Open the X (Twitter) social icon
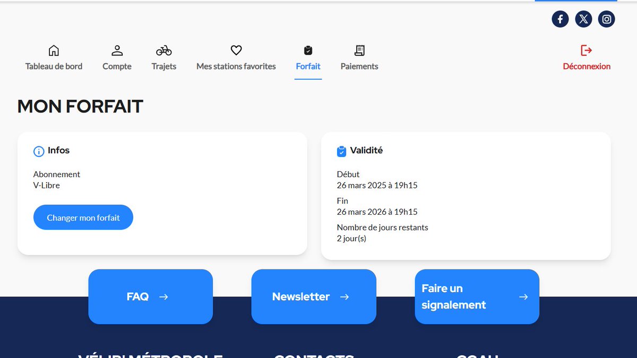637x358 pixels. tap(583, 19)
